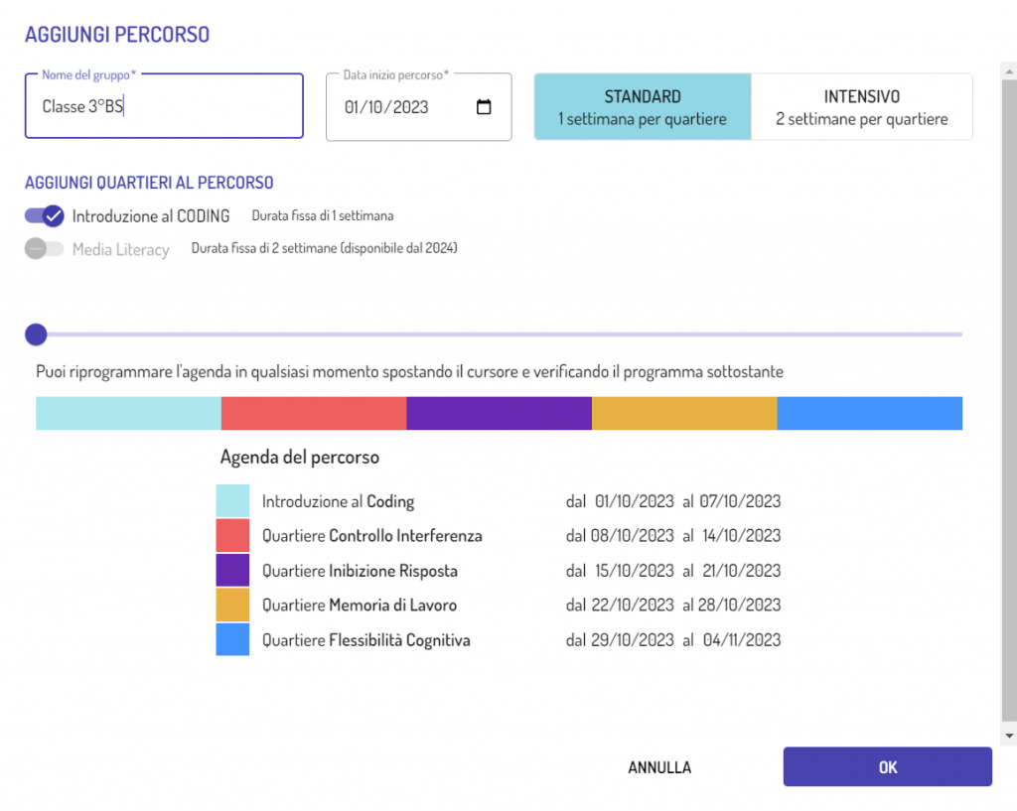Viewport: 1017px width, 811px height.
Task: Click the 'dal 22/10/2023 al 28/10/2023' date range
Action: pos(673,605)
